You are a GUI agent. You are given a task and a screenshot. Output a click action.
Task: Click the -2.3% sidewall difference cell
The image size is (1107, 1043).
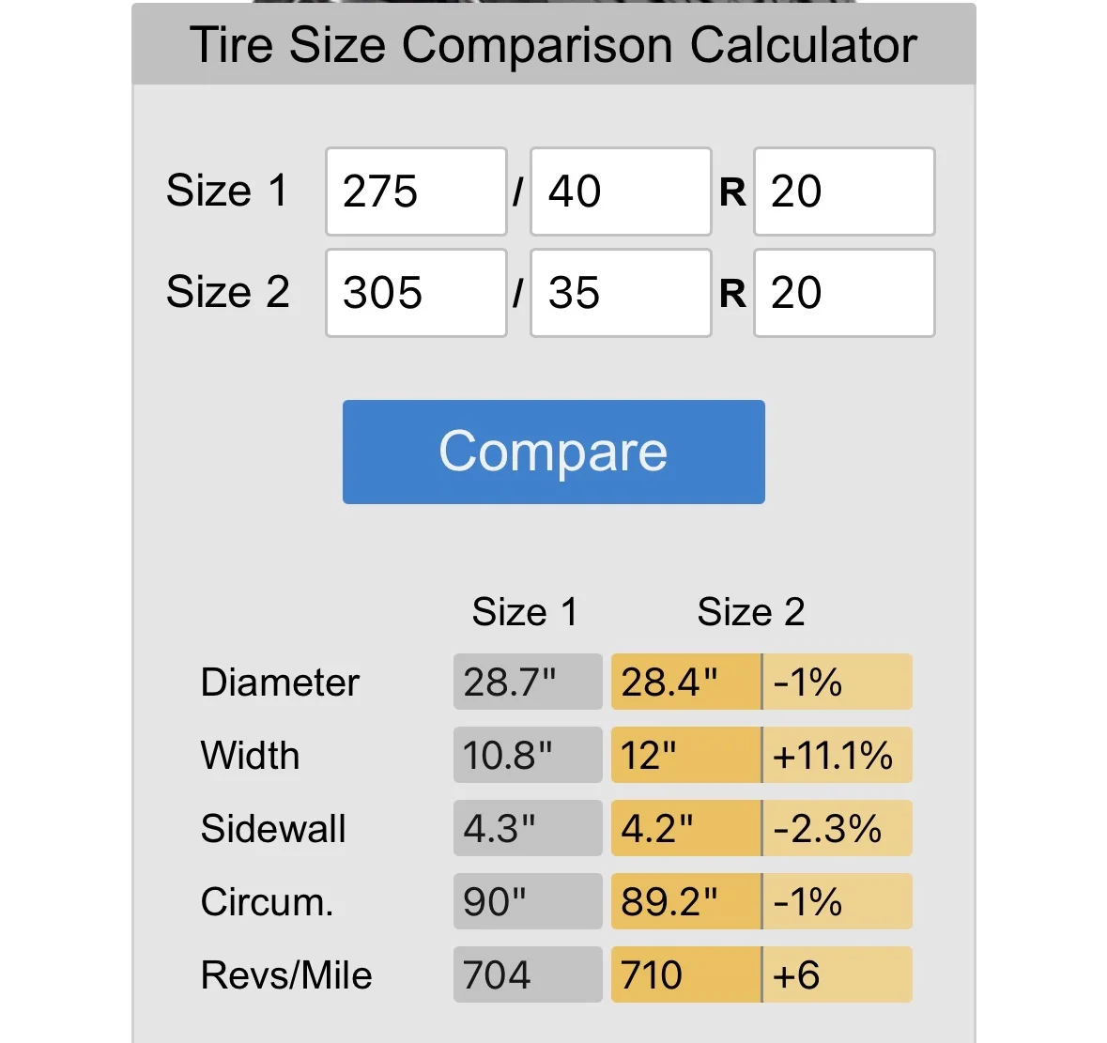[837, 828]
